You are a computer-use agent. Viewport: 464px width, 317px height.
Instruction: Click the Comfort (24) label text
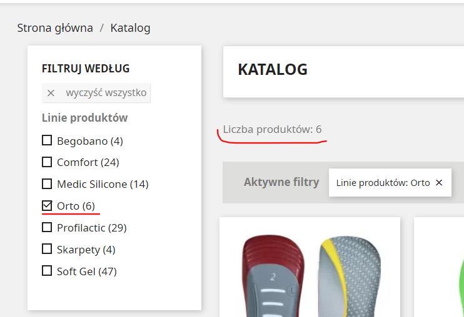point(88,162)
